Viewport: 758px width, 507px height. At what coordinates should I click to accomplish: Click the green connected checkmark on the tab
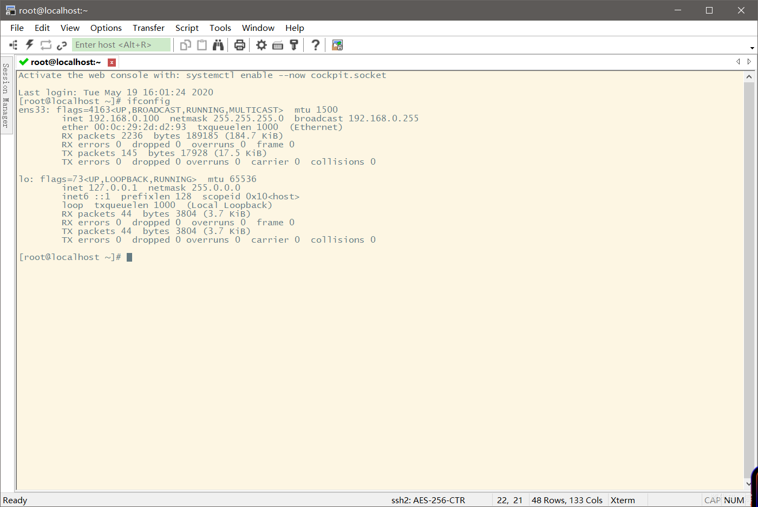click(23, 62)
